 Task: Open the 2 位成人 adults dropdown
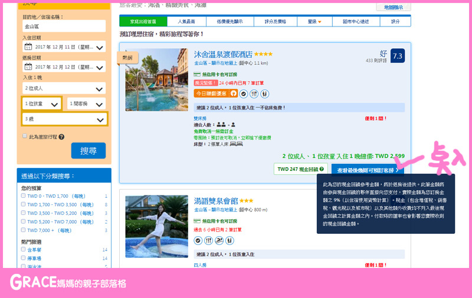click(64, 87)
